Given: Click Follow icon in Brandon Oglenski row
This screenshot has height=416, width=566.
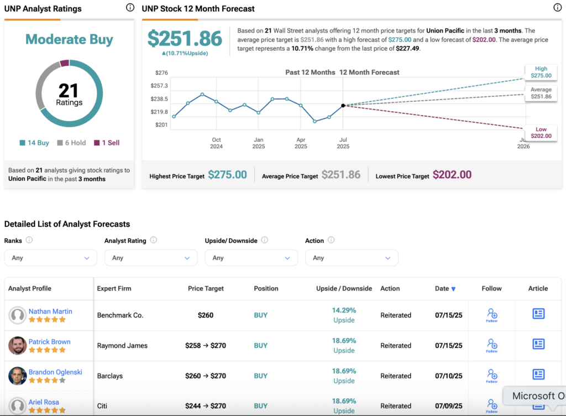Looking at the screenshot, I should (491, 376).
